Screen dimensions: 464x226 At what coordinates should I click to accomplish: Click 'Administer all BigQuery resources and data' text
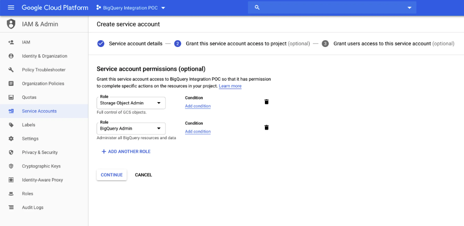[x=137, y=138]
